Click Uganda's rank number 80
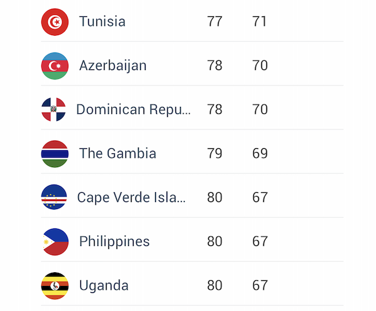The width and height of the screenshot is (376, 311). click(x=214, y=285)
